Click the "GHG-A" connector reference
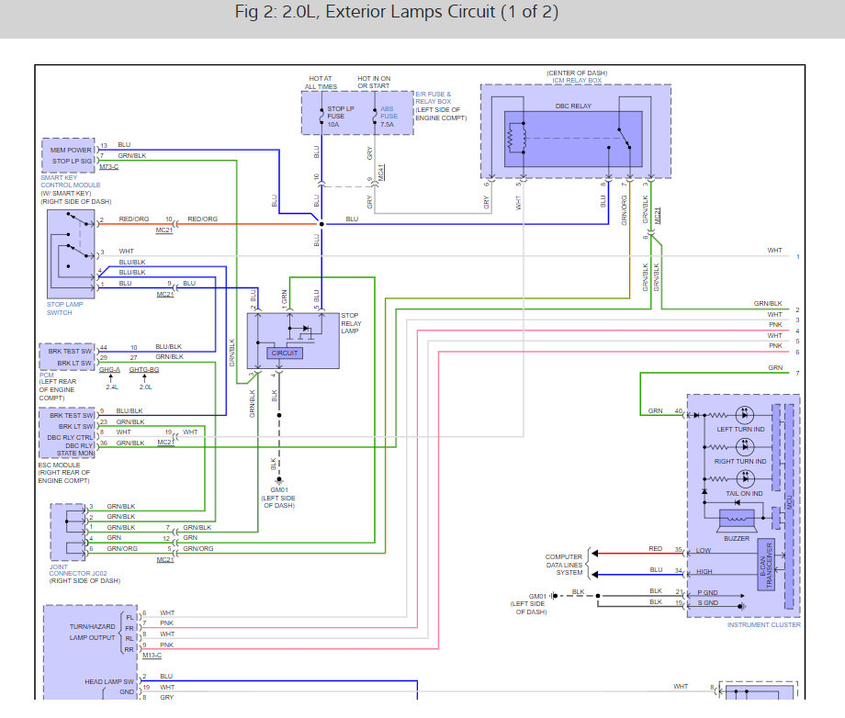This screenshot has width=845, height=718. click(109, 369)
